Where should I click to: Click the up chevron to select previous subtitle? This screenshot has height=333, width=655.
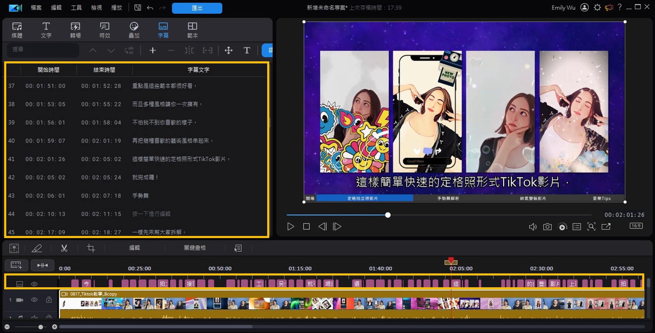click(93, 50)
